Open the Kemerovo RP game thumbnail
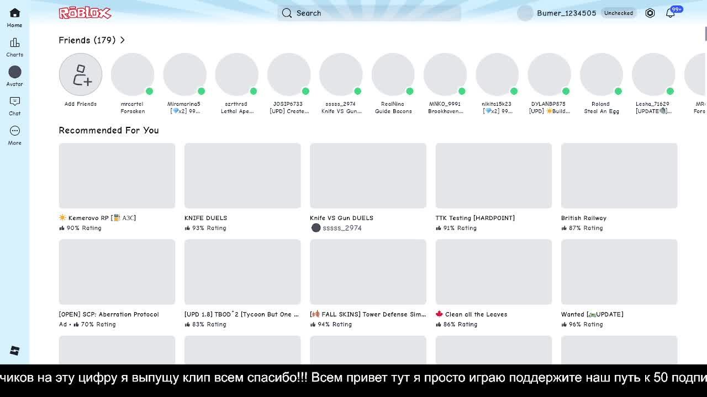The image size is (707, 397). point(117,176)
